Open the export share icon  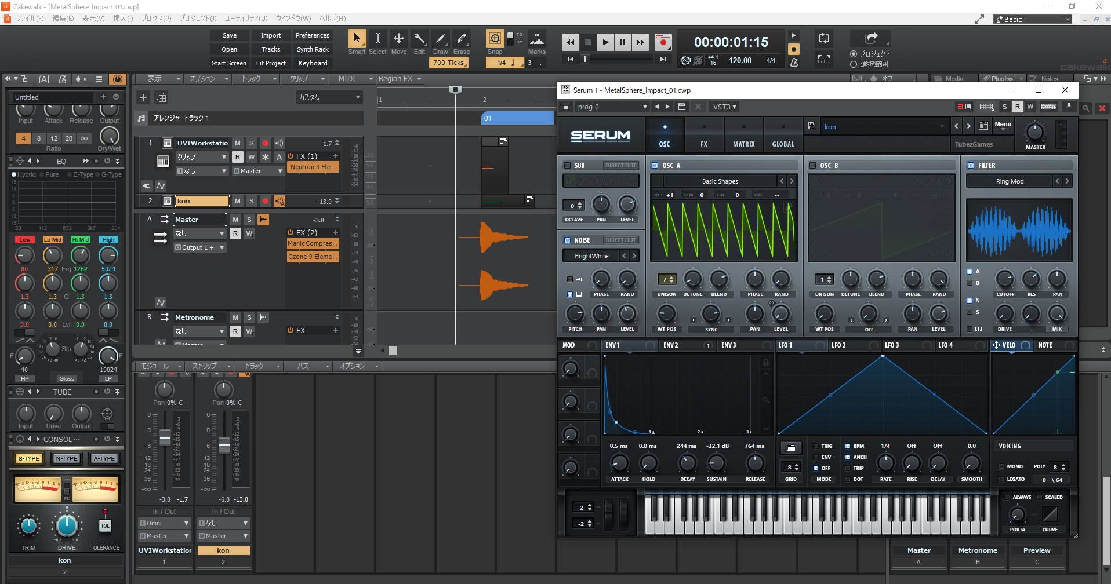[x=871, y=38]
